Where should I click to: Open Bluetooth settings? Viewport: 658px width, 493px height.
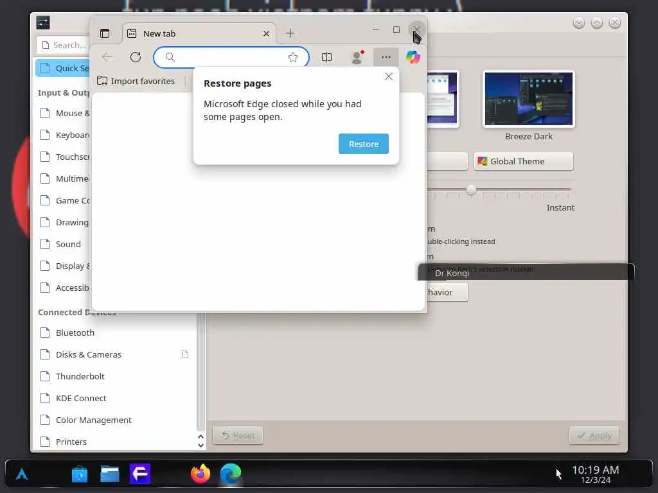tap(116, 333)
